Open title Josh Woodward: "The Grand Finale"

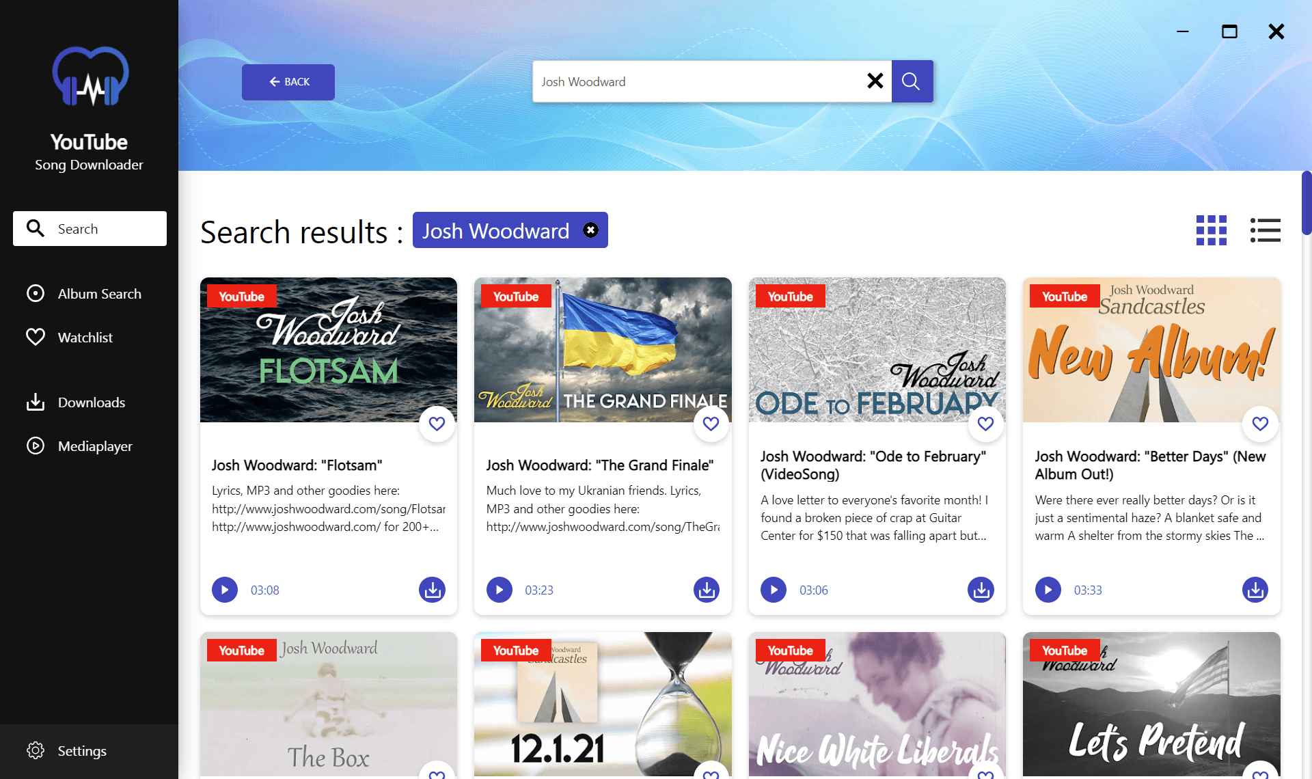600,465
